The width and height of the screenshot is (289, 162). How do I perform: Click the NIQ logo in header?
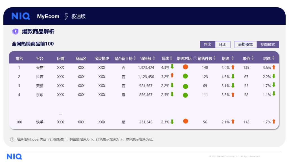coord(21,16)
